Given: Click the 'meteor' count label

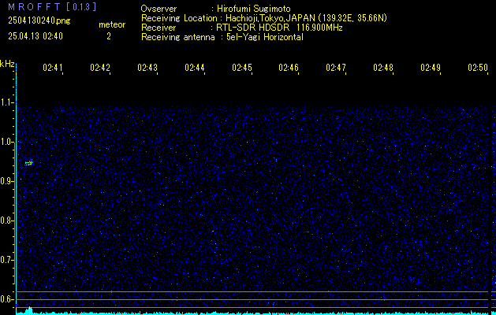Looking at the screenshot, I should click(112, 24).
